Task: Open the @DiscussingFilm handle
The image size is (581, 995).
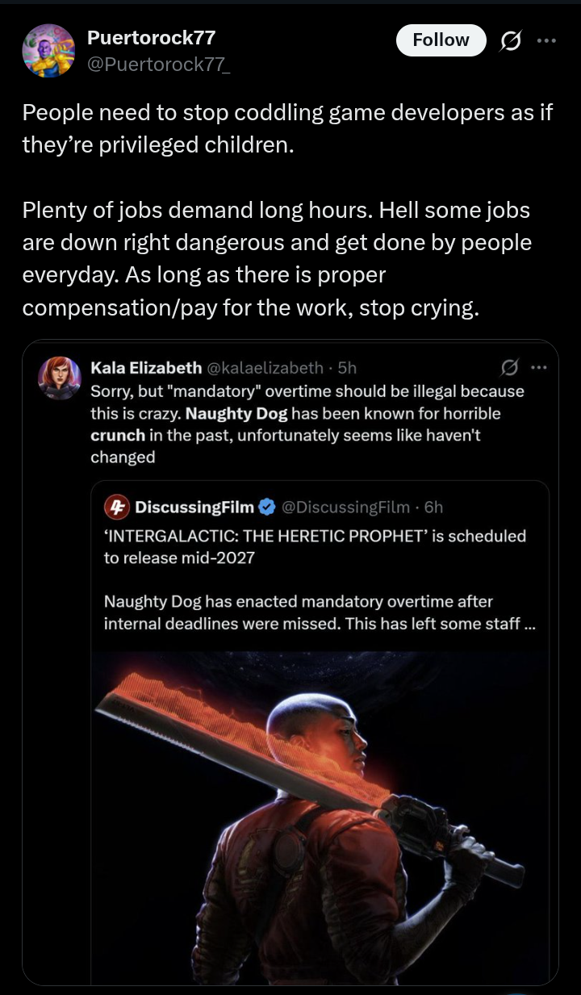Action: pyautogui.click(x=346, y=507)
